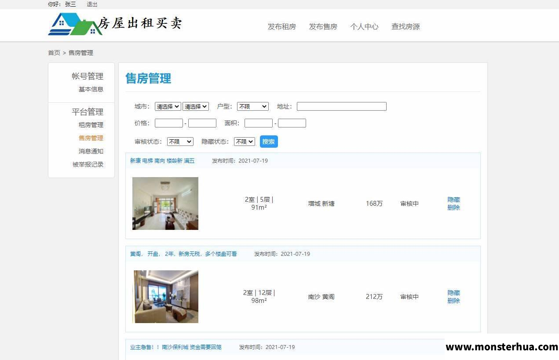Click the house logo icon in the header

pyautogui.click(x=75, y=24)
